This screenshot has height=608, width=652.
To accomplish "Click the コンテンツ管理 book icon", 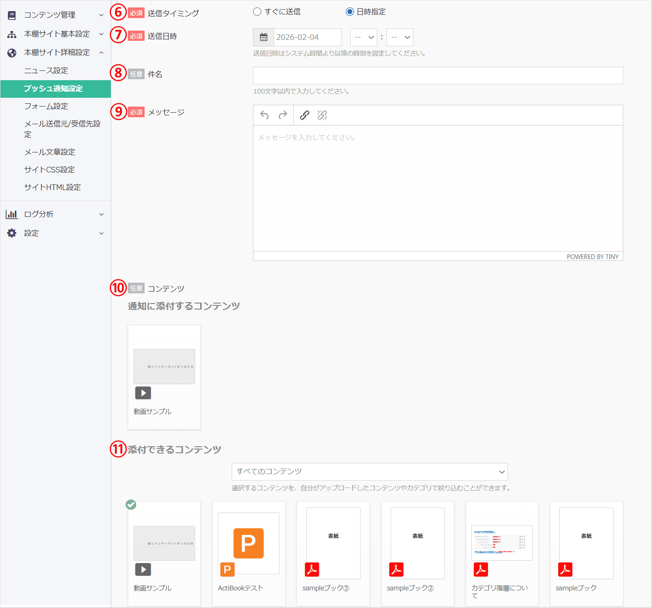I will coord(12,15).
